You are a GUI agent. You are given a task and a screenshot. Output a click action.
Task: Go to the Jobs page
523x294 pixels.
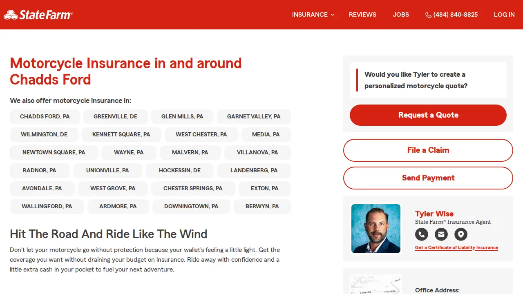coord(401,15)
